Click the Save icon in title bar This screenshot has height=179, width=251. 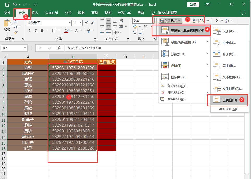click(x=7, y=4)
